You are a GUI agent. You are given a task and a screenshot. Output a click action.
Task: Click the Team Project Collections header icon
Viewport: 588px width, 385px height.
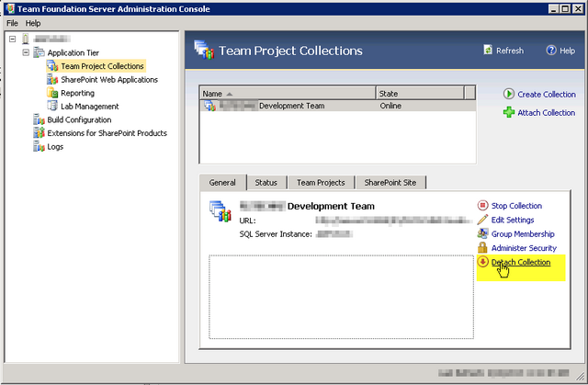pos(204,50)
